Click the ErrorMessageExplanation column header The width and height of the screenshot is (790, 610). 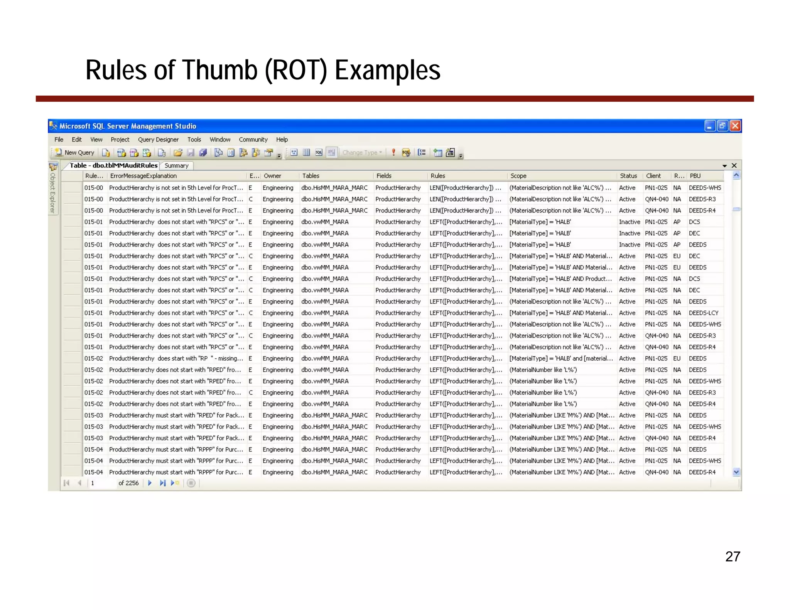pyautogui.click(x=177, y=176)
